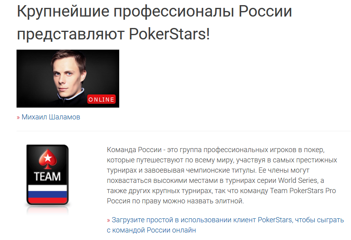Click the Team Russia badge
Image resolution: width=351 pixels, height=240 pixels.
coord(48,175)
